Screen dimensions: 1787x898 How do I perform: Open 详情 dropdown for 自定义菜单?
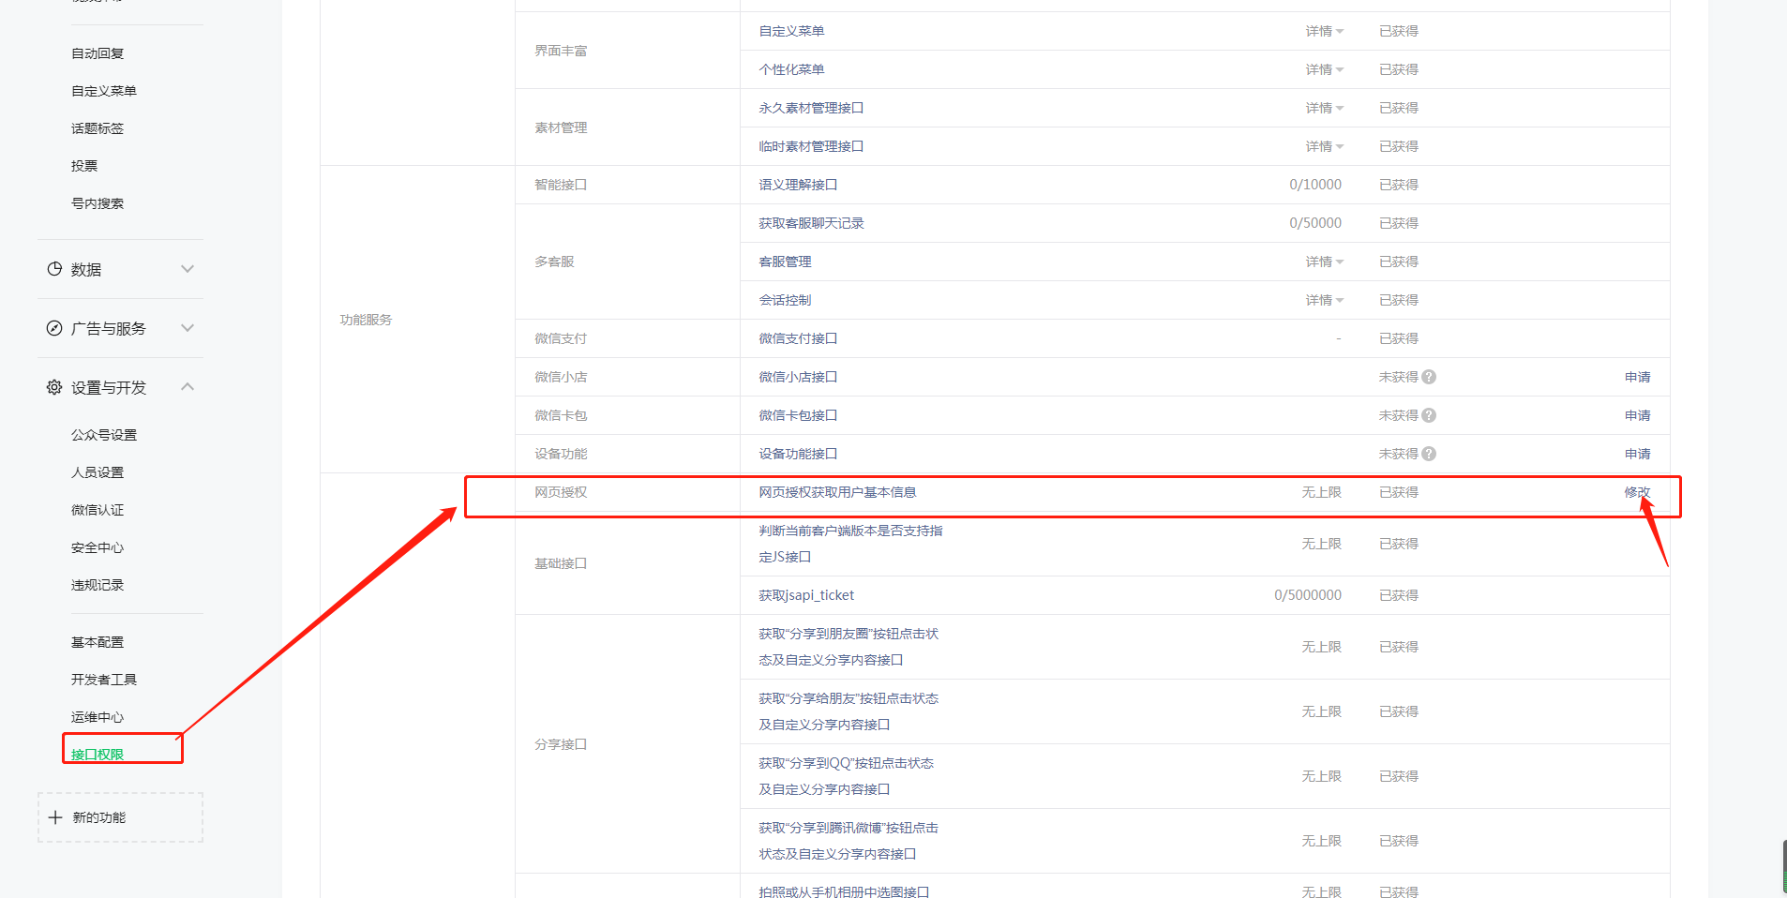1324,31
